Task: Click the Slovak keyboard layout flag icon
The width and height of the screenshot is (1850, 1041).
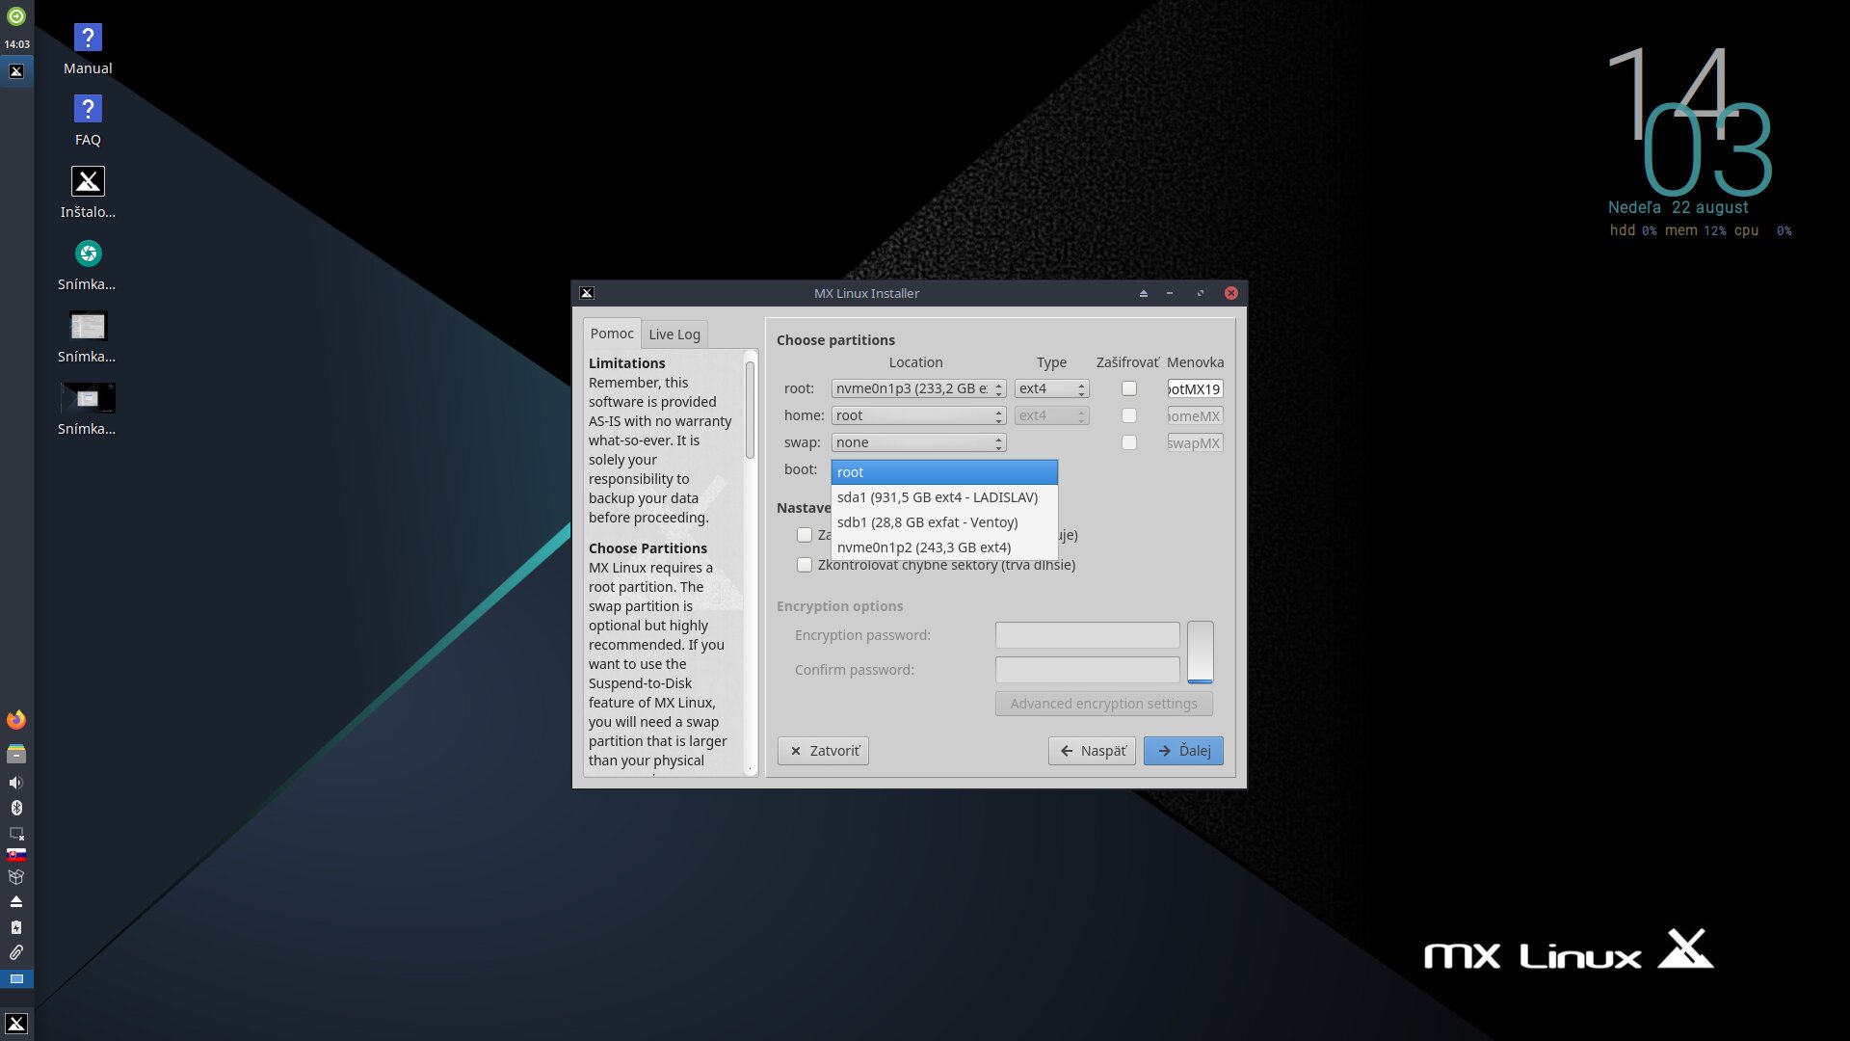Action: click(16, 854)
